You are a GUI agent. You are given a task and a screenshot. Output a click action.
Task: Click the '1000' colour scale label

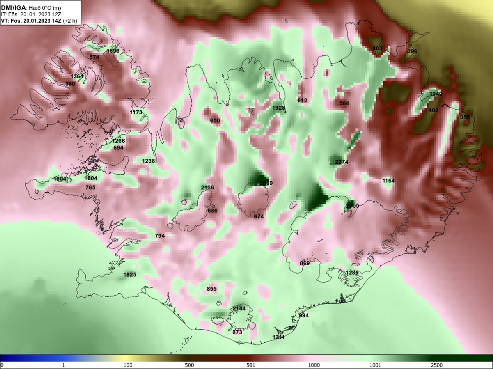[314, 365]
